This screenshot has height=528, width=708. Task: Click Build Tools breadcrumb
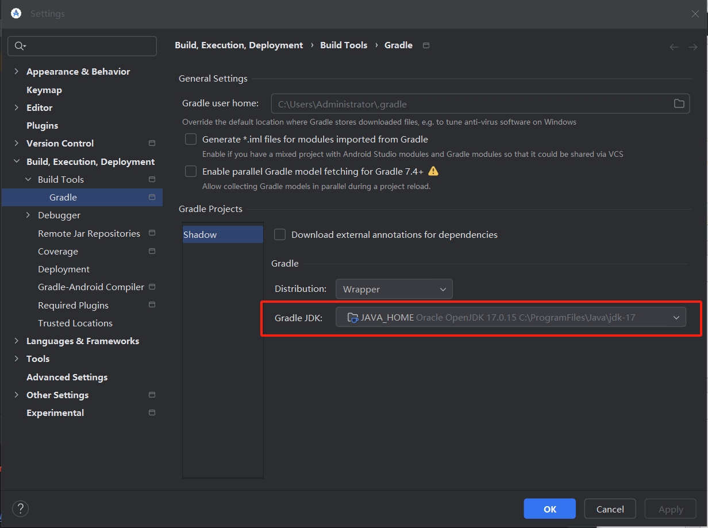(344, 45)
